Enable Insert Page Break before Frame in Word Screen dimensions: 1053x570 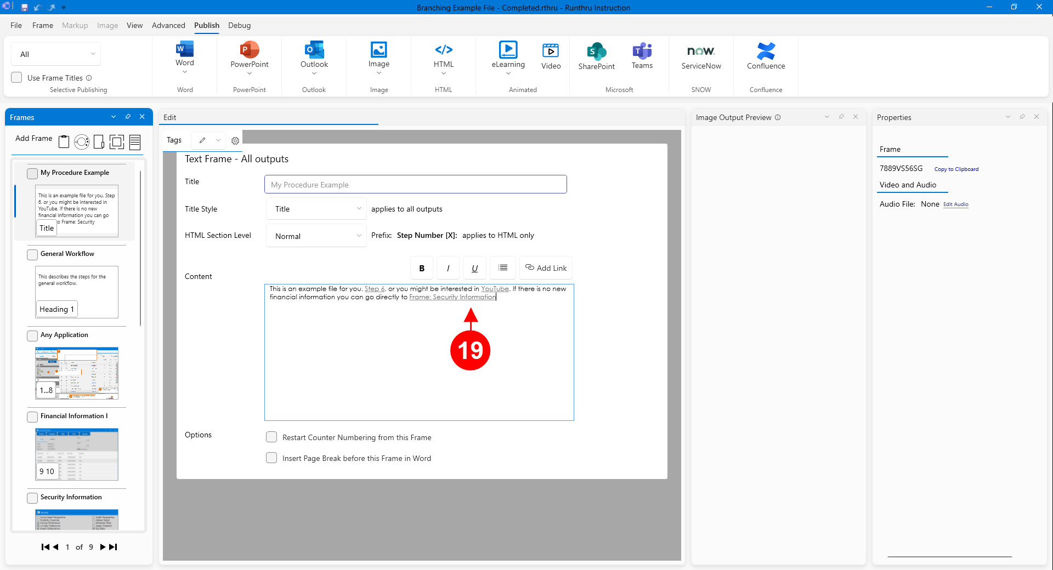point(271,458)
